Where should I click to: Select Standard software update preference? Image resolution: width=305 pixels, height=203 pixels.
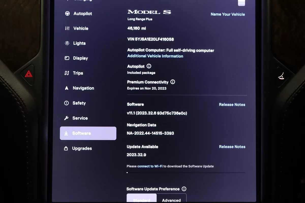coord(142,198)
